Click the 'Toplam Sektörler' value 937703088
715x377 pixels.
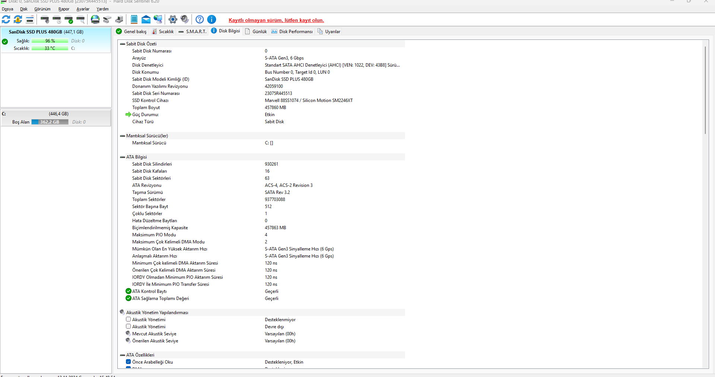(275, 199)
